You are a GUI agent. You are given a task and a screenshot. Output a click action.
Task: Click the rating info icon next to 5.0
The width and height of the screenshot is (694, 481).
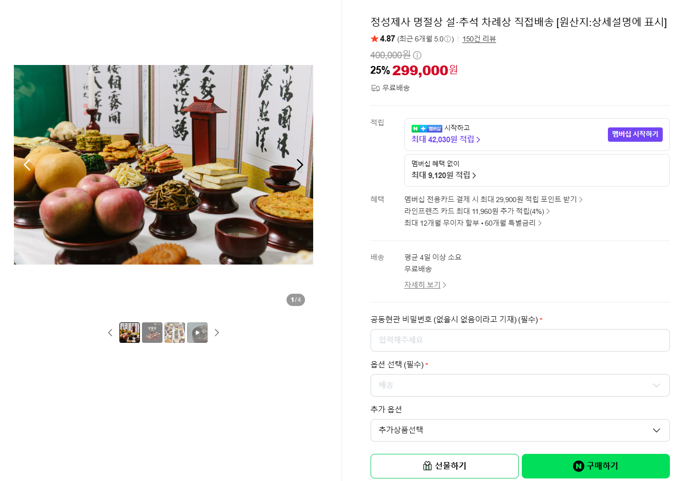447,39
